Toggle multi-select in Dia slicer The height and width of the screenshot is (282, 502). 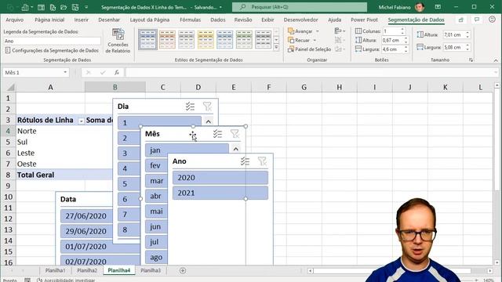point(190,107)
